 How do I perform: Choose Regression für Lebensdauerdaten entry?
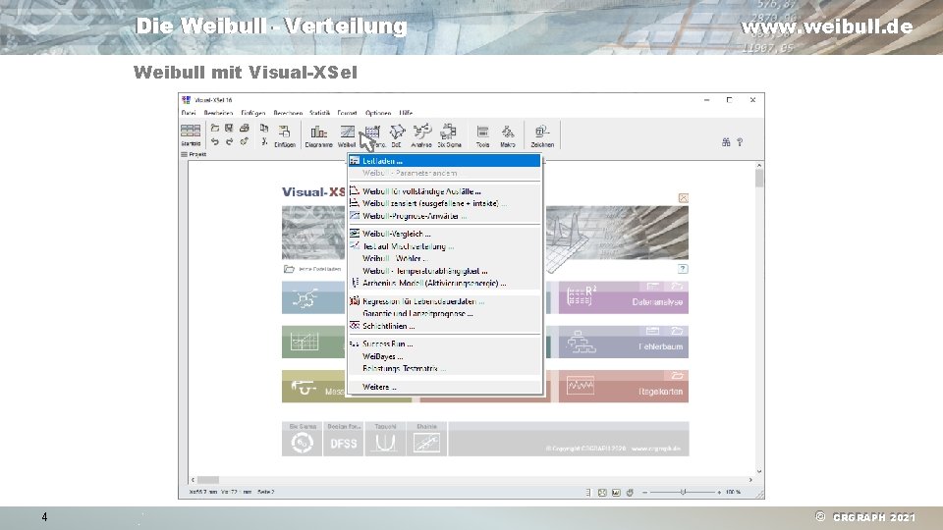(x=444, y=301)
